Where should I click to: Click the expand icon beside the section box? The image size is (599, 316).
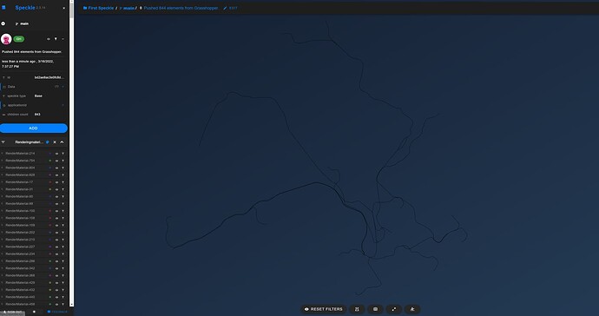394,309
